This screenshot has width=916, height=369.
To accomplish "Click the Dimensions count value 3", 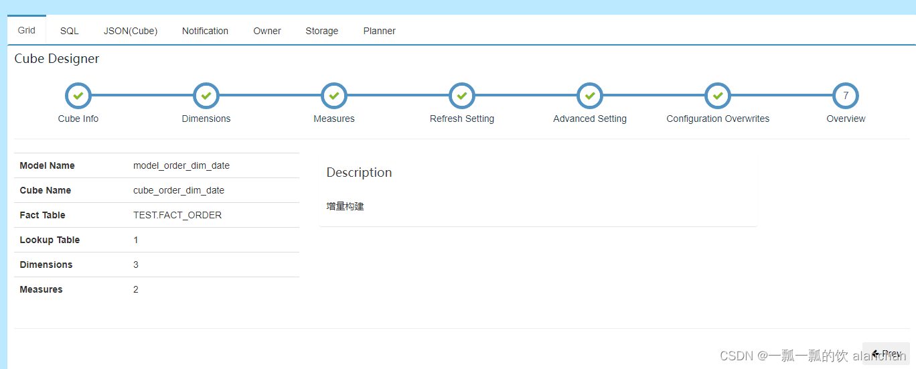I will pos(136,265).
